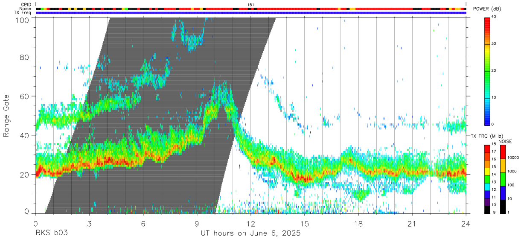Click the 80 tick on the Range Gate axis

tap(24, 57)
